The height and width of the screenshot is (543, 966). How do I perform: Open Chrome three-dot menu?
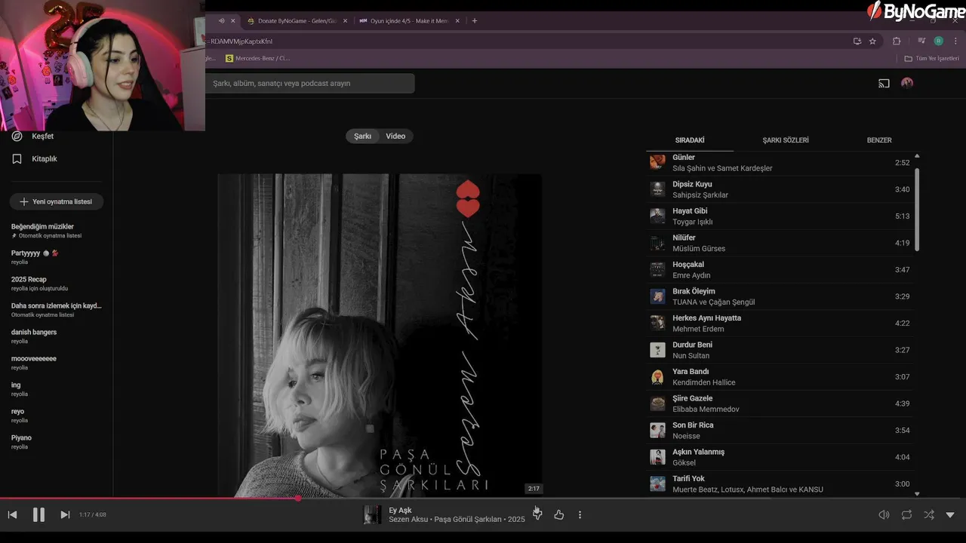point(955,41)
